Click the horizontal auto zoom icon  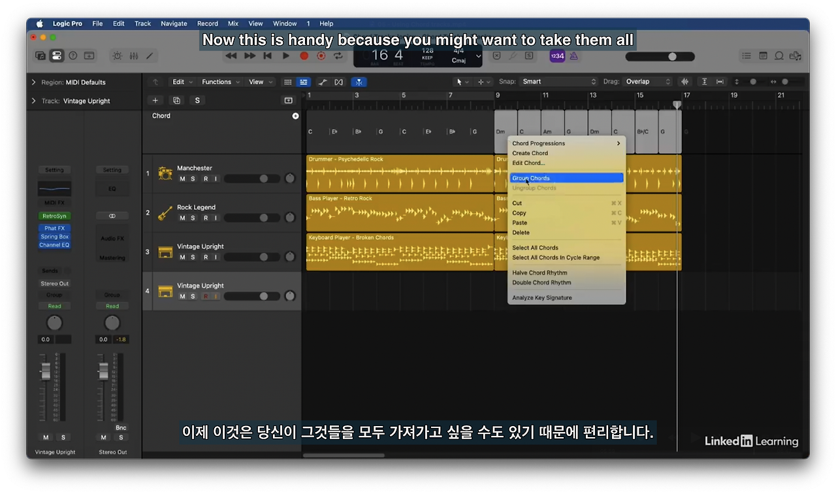(720, 82)
